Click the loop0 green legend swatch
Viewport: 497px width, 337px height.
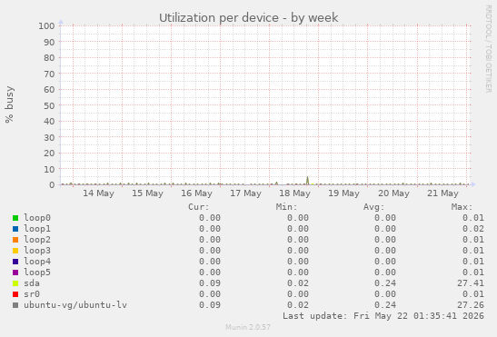point(15,218)
